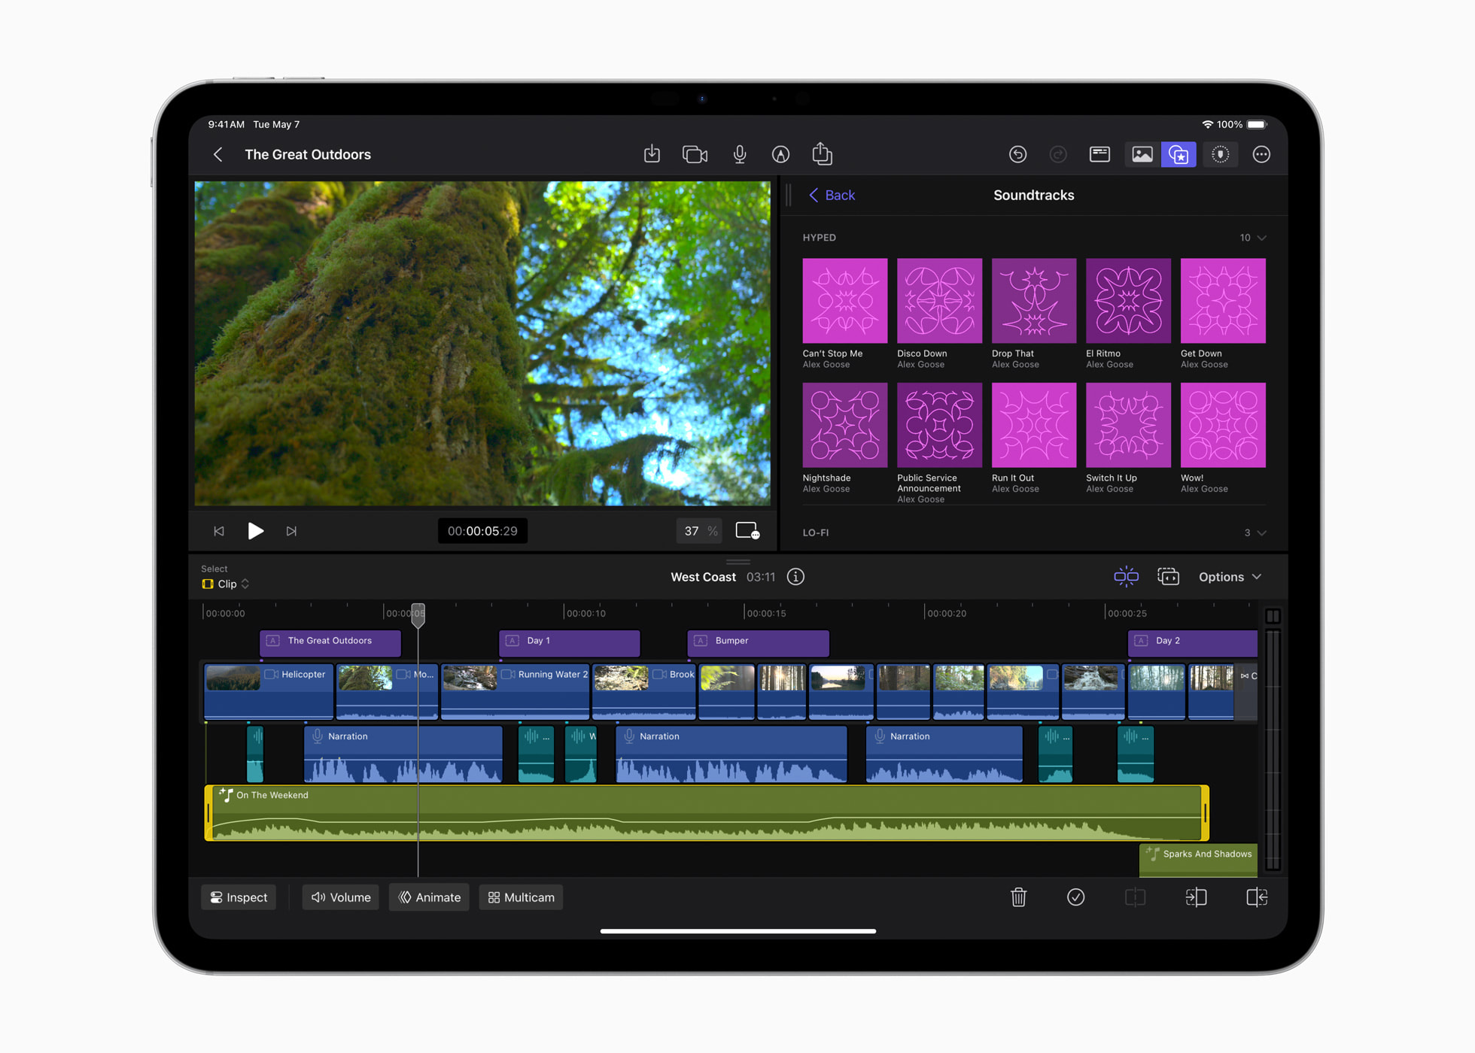1475x1053 pixels.
Task: Adjust the 37% timeline zoom control
Action: tap(698, 530)
